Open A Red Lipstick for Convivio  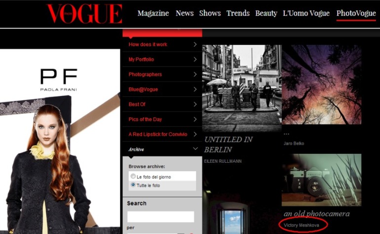click(158, 134)
